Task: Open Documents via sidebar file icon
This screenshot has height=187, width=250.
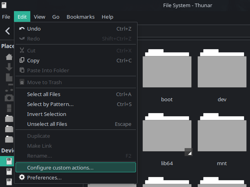Action: tap(9, 77)
